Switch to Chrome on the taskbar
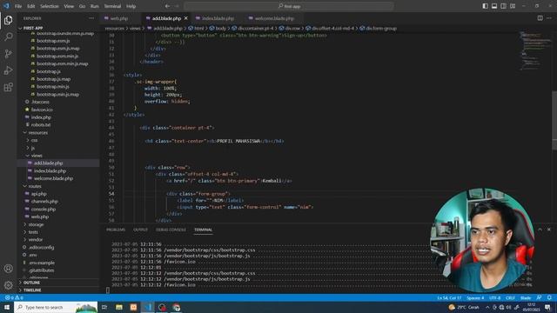Screen dimensions: 557x313 tap(177, 307)
